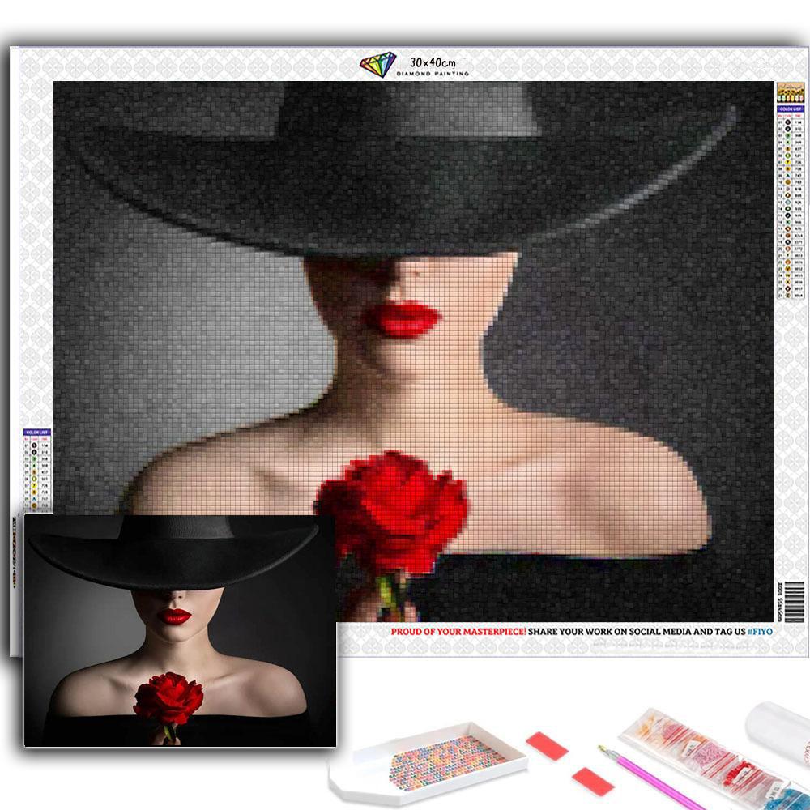The width and height of the screenshot is (810, 810).
Task: Click the bagged diamond beads packet
Action: tap(715, 762)
